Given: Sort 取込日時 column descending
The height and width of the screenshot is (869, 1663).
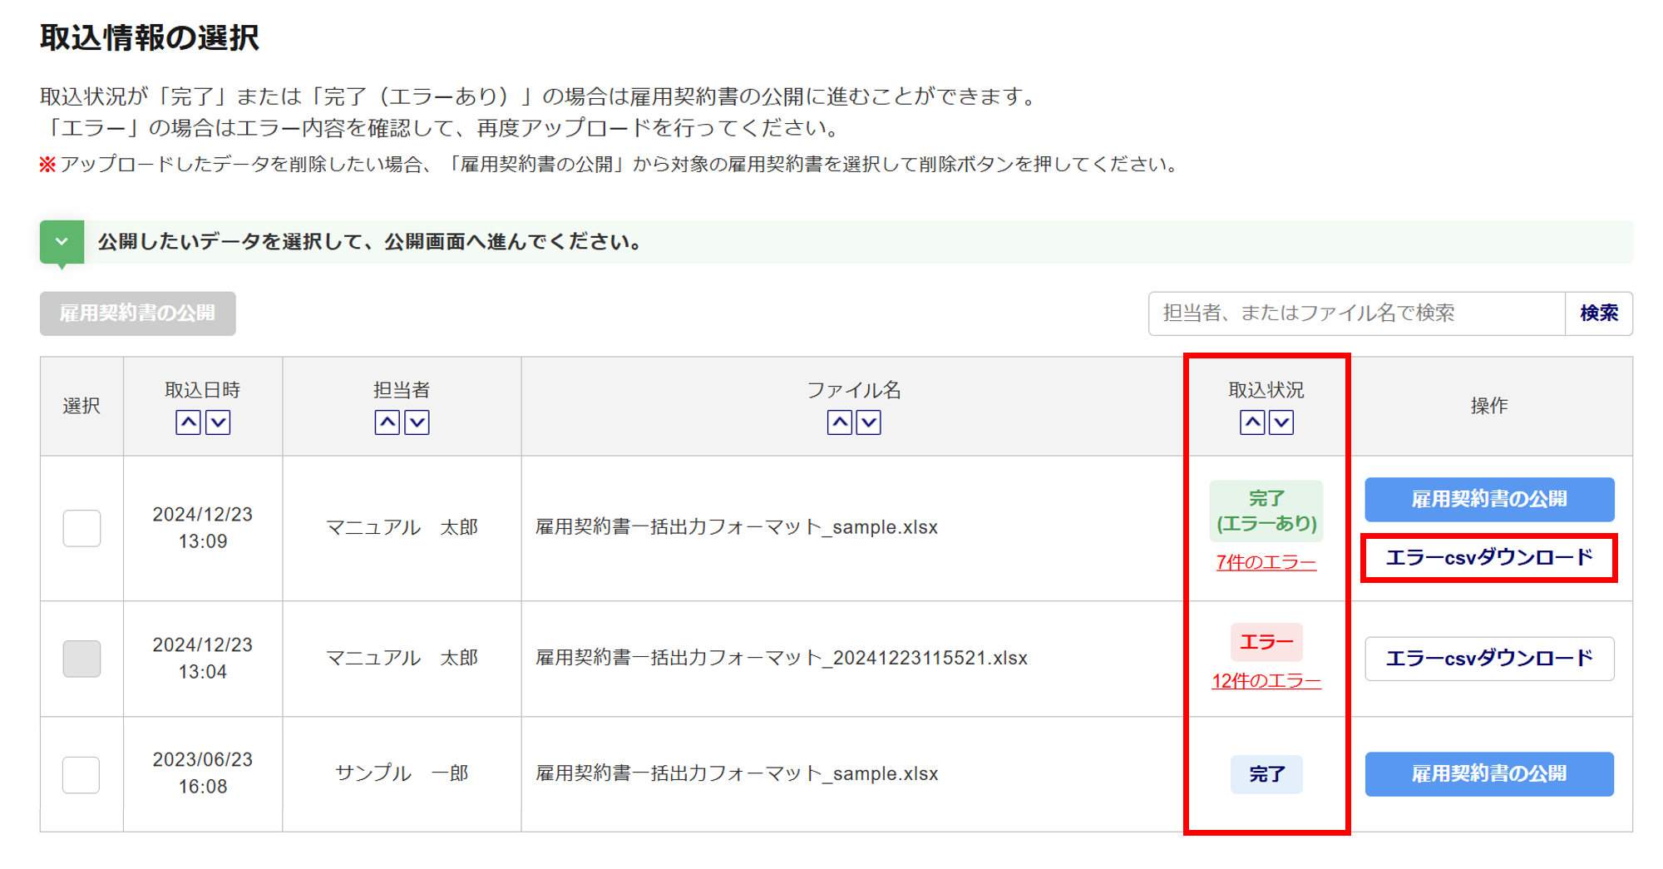Looking at the screenshot, I should (x=218, y=422).
